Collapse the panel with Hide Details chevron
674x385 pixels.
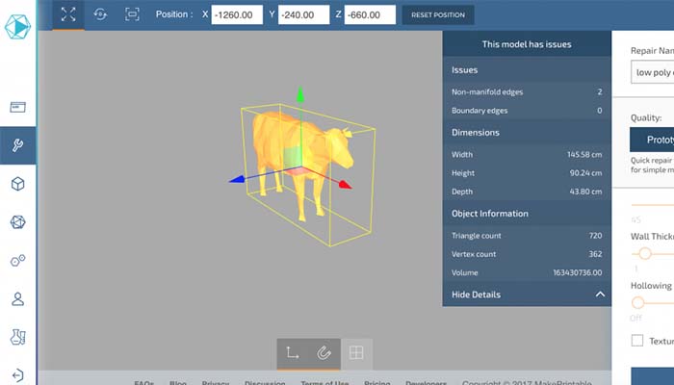coord(599,294)
